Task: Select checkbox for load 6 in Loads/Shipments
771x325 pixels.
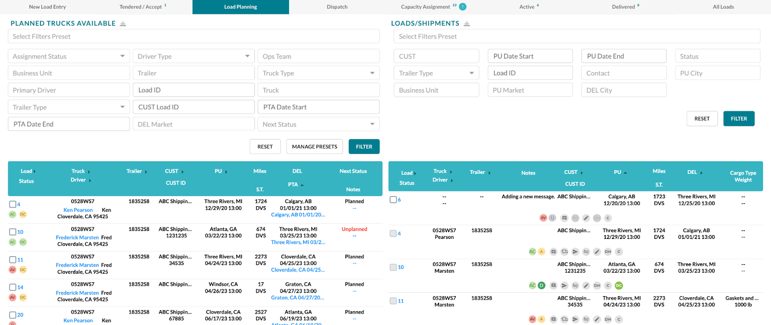Action: [393, 200]
